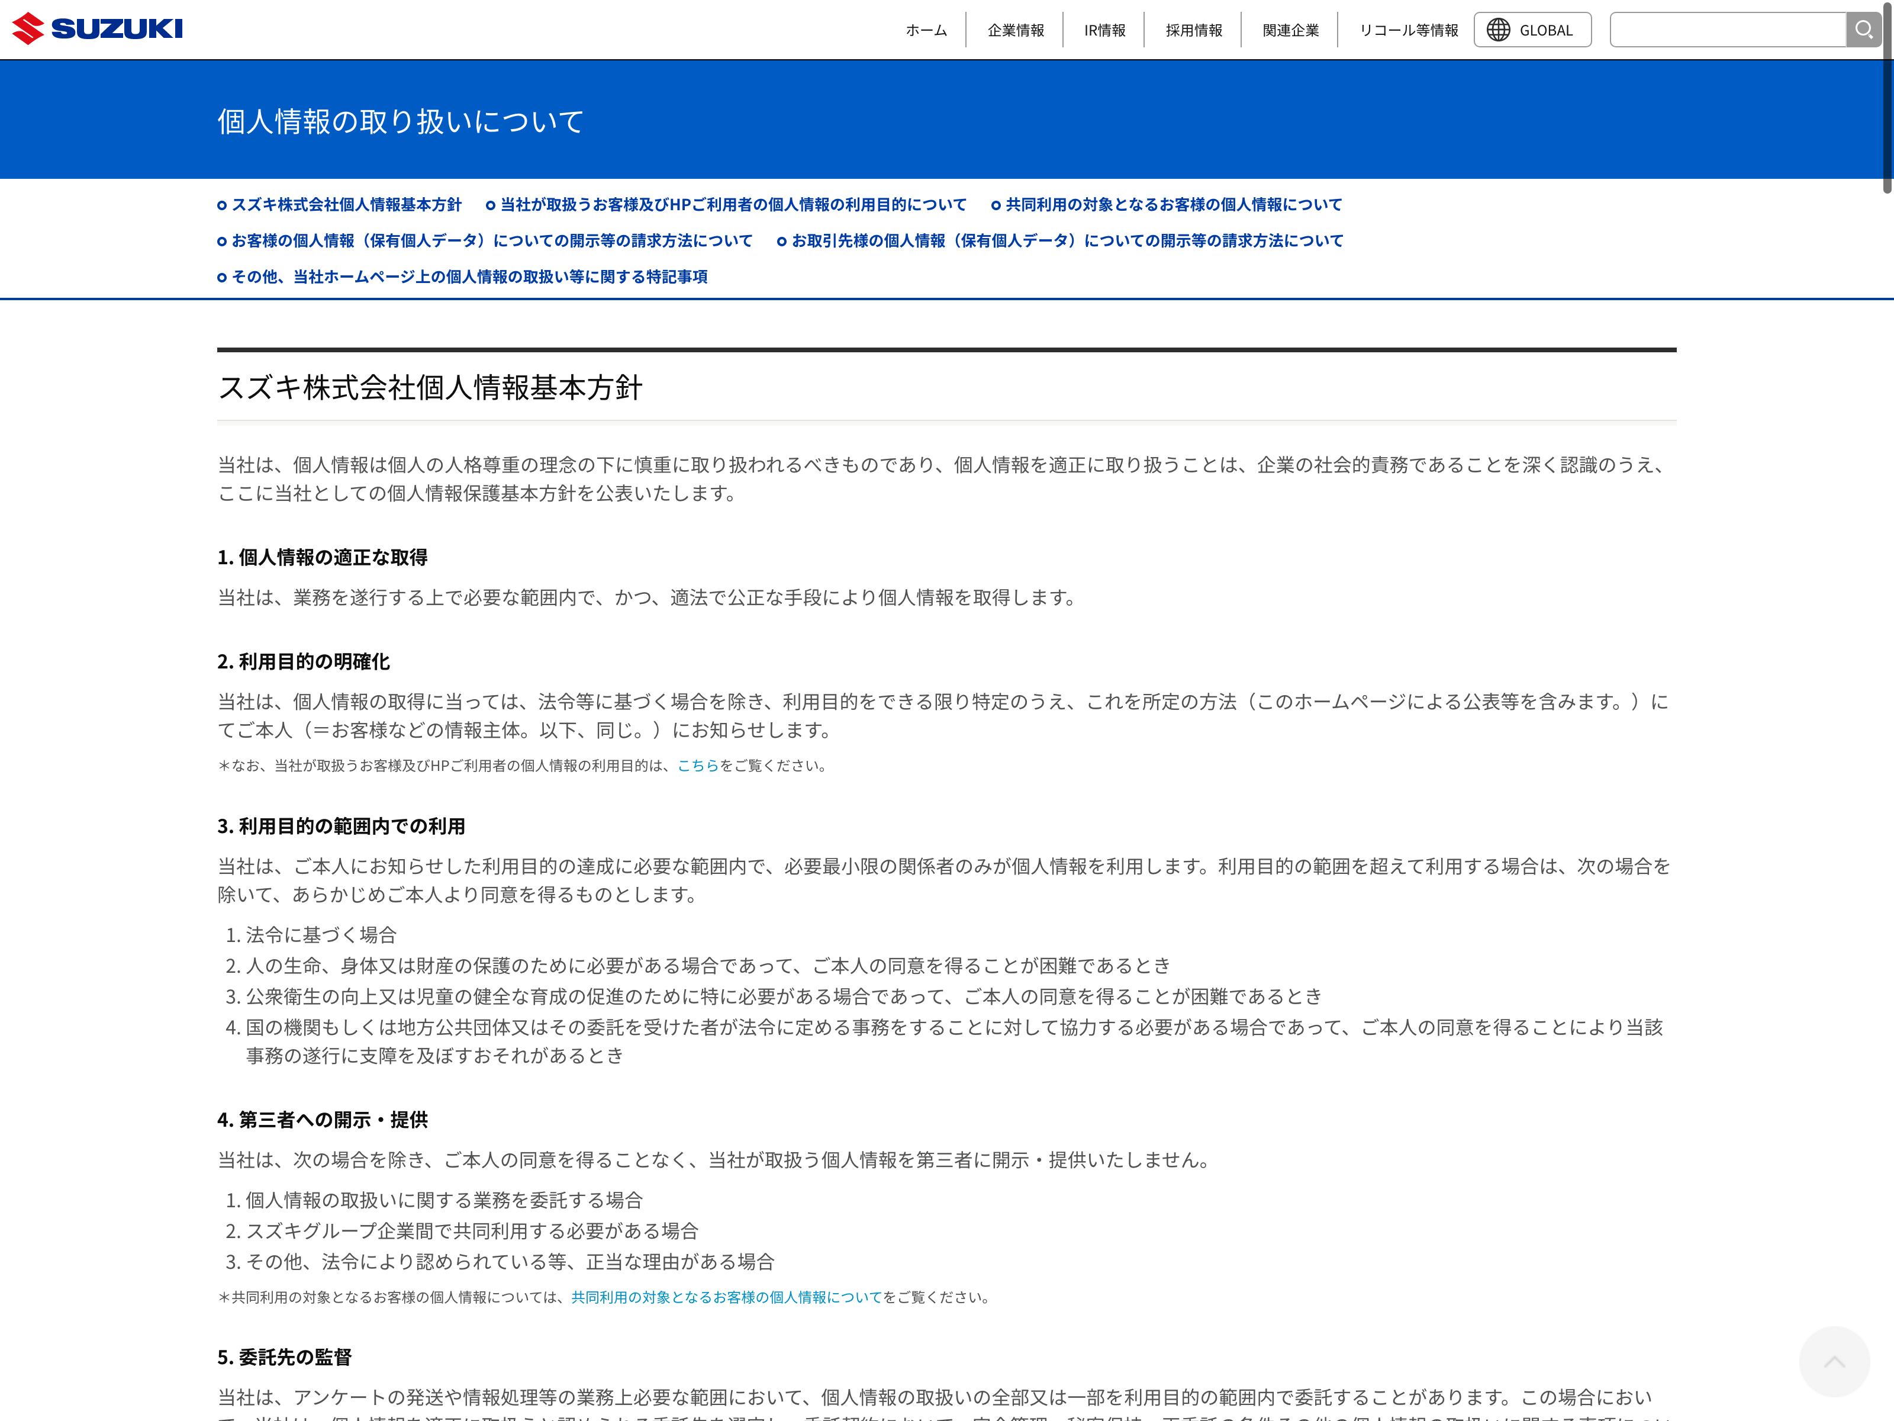Jump to その他、当社ホームページ上 特記事項 anchor

[x=469, y=277]
